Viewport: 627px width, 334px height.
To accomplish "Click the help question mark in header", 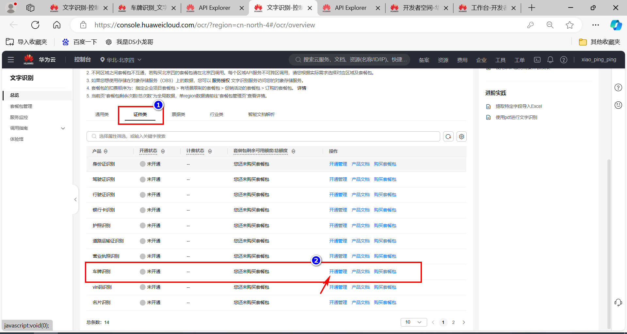I will 564,60.
